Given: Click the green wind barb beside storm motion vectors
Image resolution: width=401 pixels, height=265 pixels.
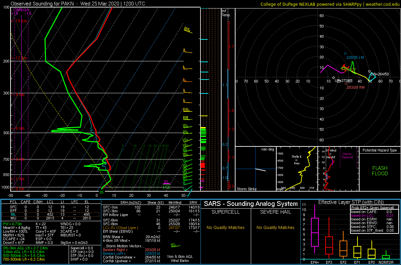Looking at the screenshot, I should coord(175,245).
